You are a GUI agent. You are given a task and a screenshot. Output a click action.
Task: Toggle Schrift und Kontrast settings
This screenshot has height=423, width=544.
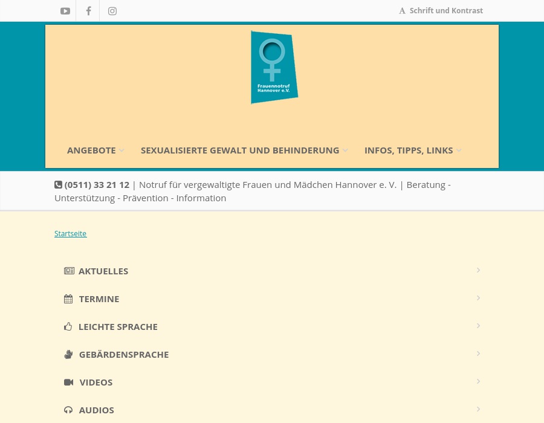441,11
